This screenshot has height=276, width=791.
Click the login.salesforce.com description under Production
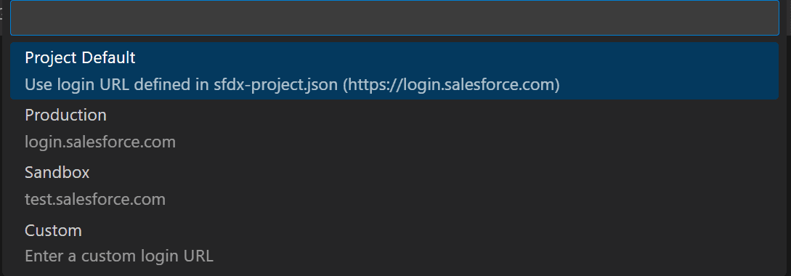pos(100,142)
